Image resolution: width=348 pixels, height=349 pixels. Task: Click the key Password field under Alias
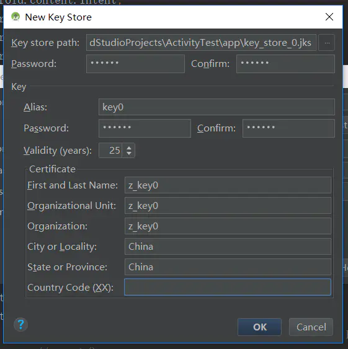[x=145, y=128]
